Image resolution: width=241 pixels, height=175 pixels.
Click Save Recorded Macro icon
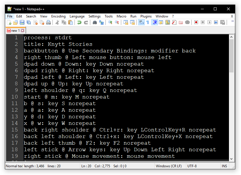coord(223,22)
